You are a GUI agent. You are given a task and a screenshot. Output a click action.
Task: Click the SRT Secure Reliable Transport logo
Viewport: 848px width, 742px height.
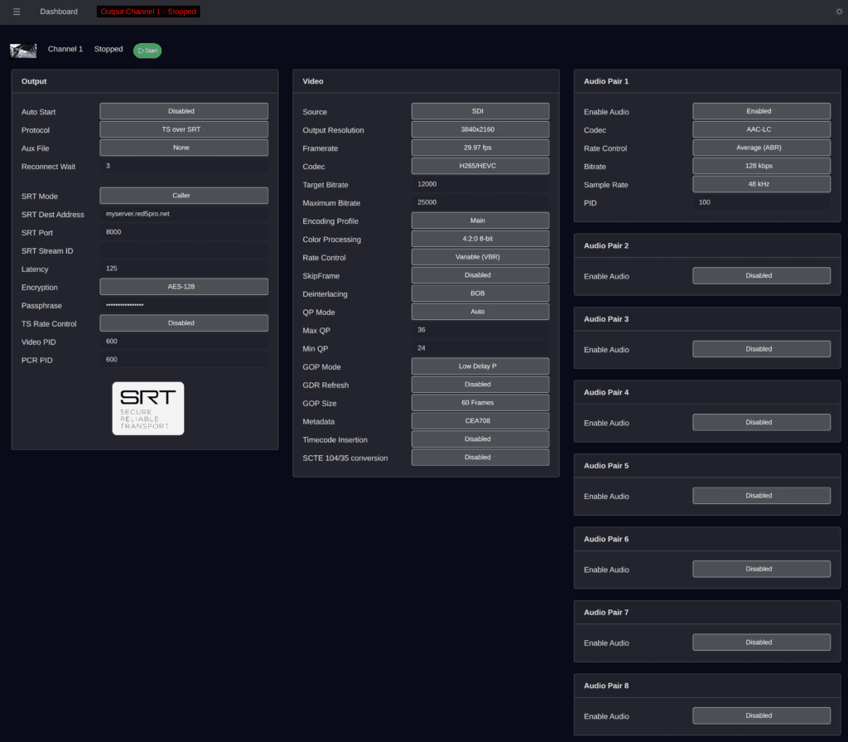(x=147, y=408)
